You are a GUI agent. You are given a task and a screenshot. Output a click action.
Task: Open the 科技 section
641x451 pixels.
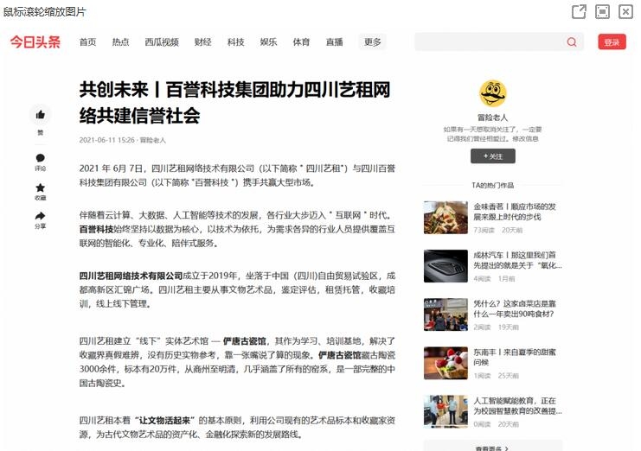[236, 42]
